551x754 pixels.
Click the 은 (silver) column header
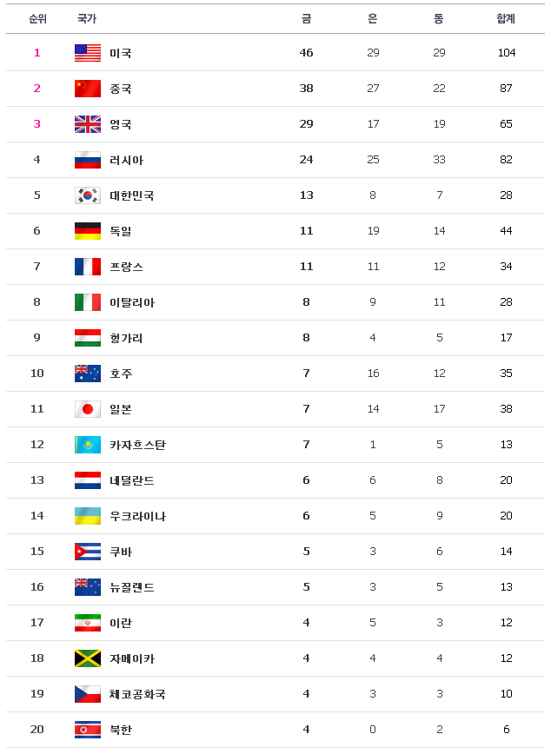[373, 19]
